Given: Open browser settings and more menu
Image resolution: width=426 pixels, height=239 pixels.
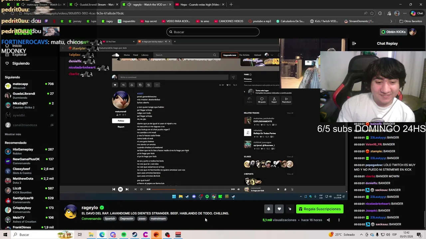Looking at the screenshot, I should [405, 13].
